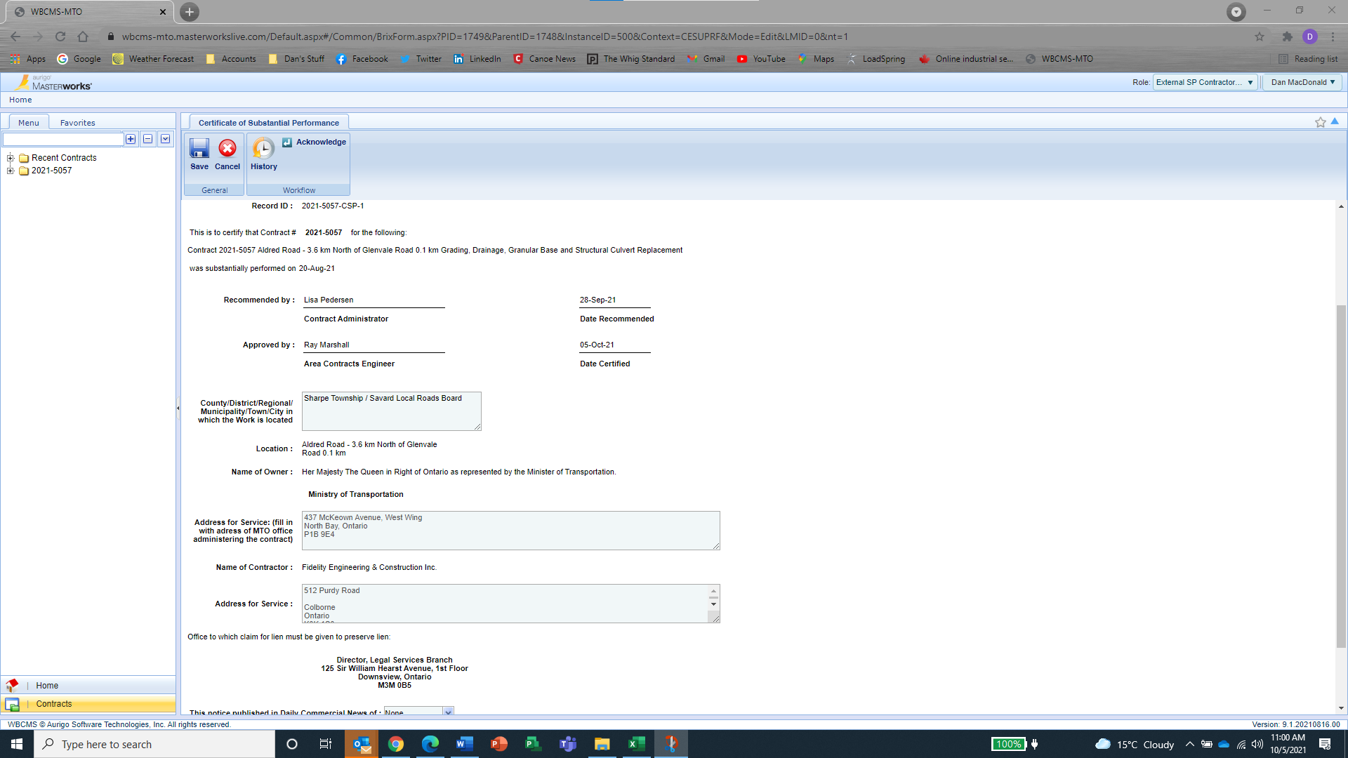Collapse left navigation panel splitter
This screenshot has height=758, width=1348.
178,408
